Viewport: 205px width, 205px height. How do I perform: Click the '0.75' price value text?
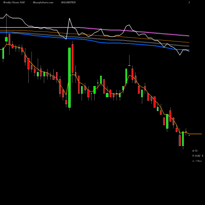click(x=195, y=151)
